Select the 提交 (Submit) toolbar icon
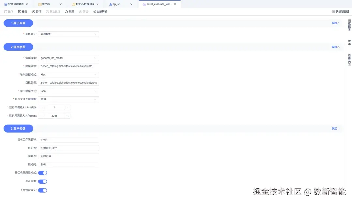 (x=22, y=11)
